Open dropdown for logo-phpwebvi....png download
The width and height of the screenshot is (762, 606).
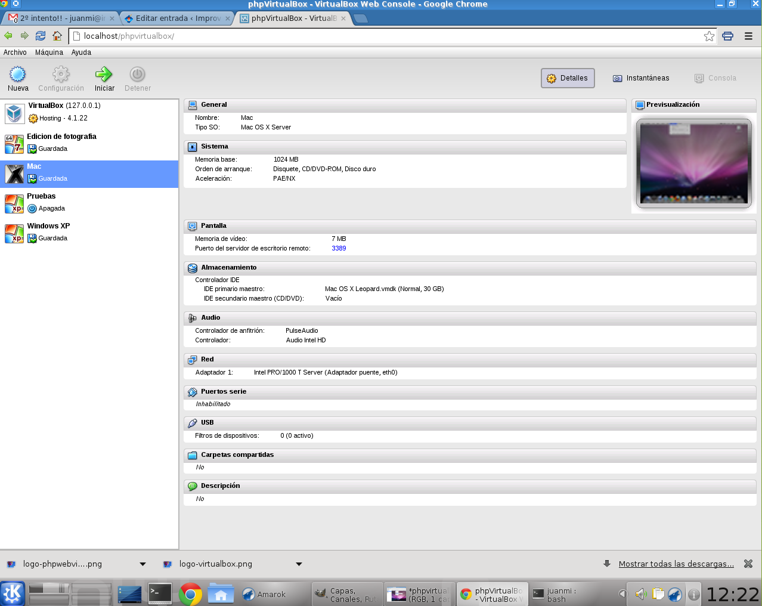pyautogui.click(x=143, y=564)
